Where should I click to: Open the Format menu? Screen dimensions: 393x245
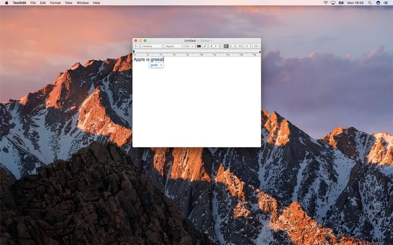click(55, 3)
